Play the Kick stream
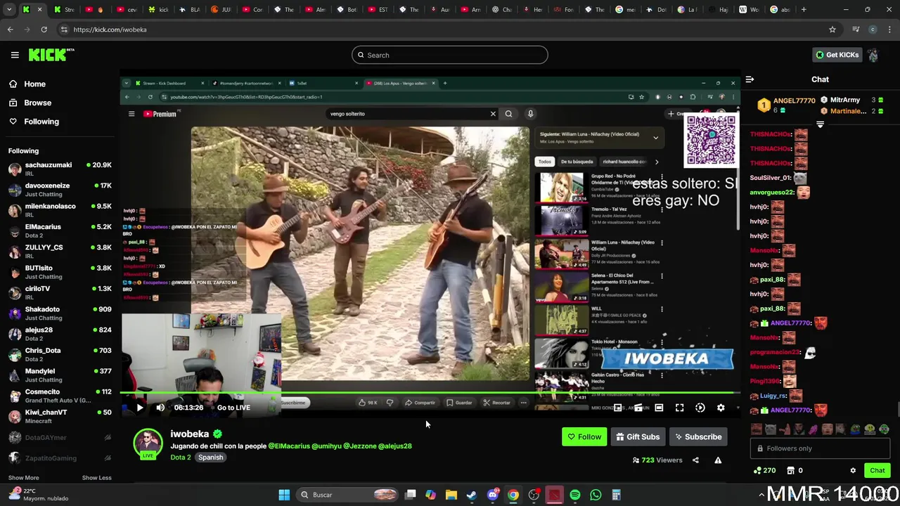900x506 pixels. tap(139, 408)
